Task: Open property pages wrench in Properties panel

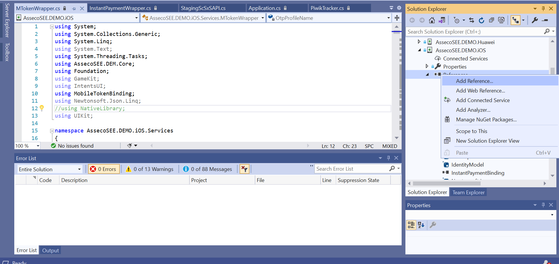Action: coord(433,225)
